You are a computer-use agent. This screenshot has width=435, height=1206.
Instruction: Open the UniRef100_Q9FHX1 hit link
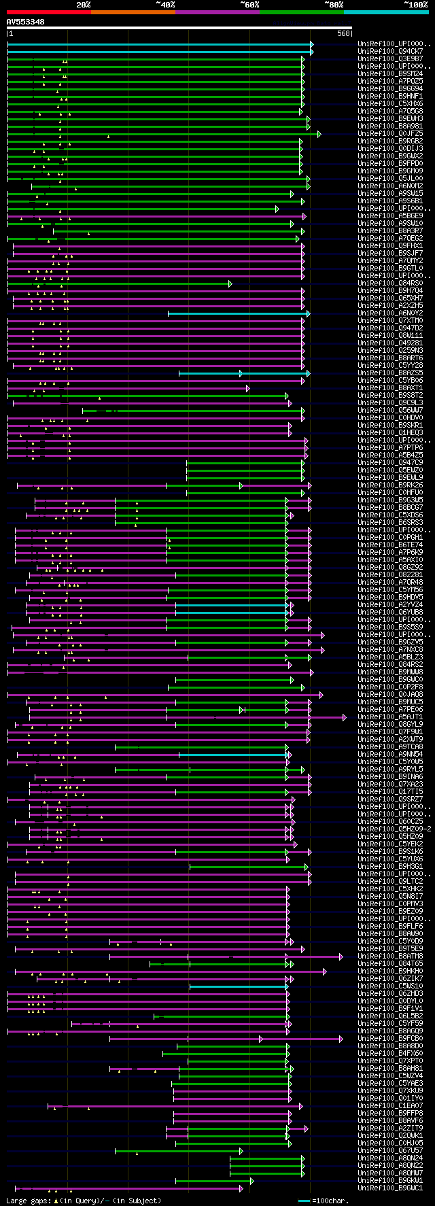coord(390,246)
